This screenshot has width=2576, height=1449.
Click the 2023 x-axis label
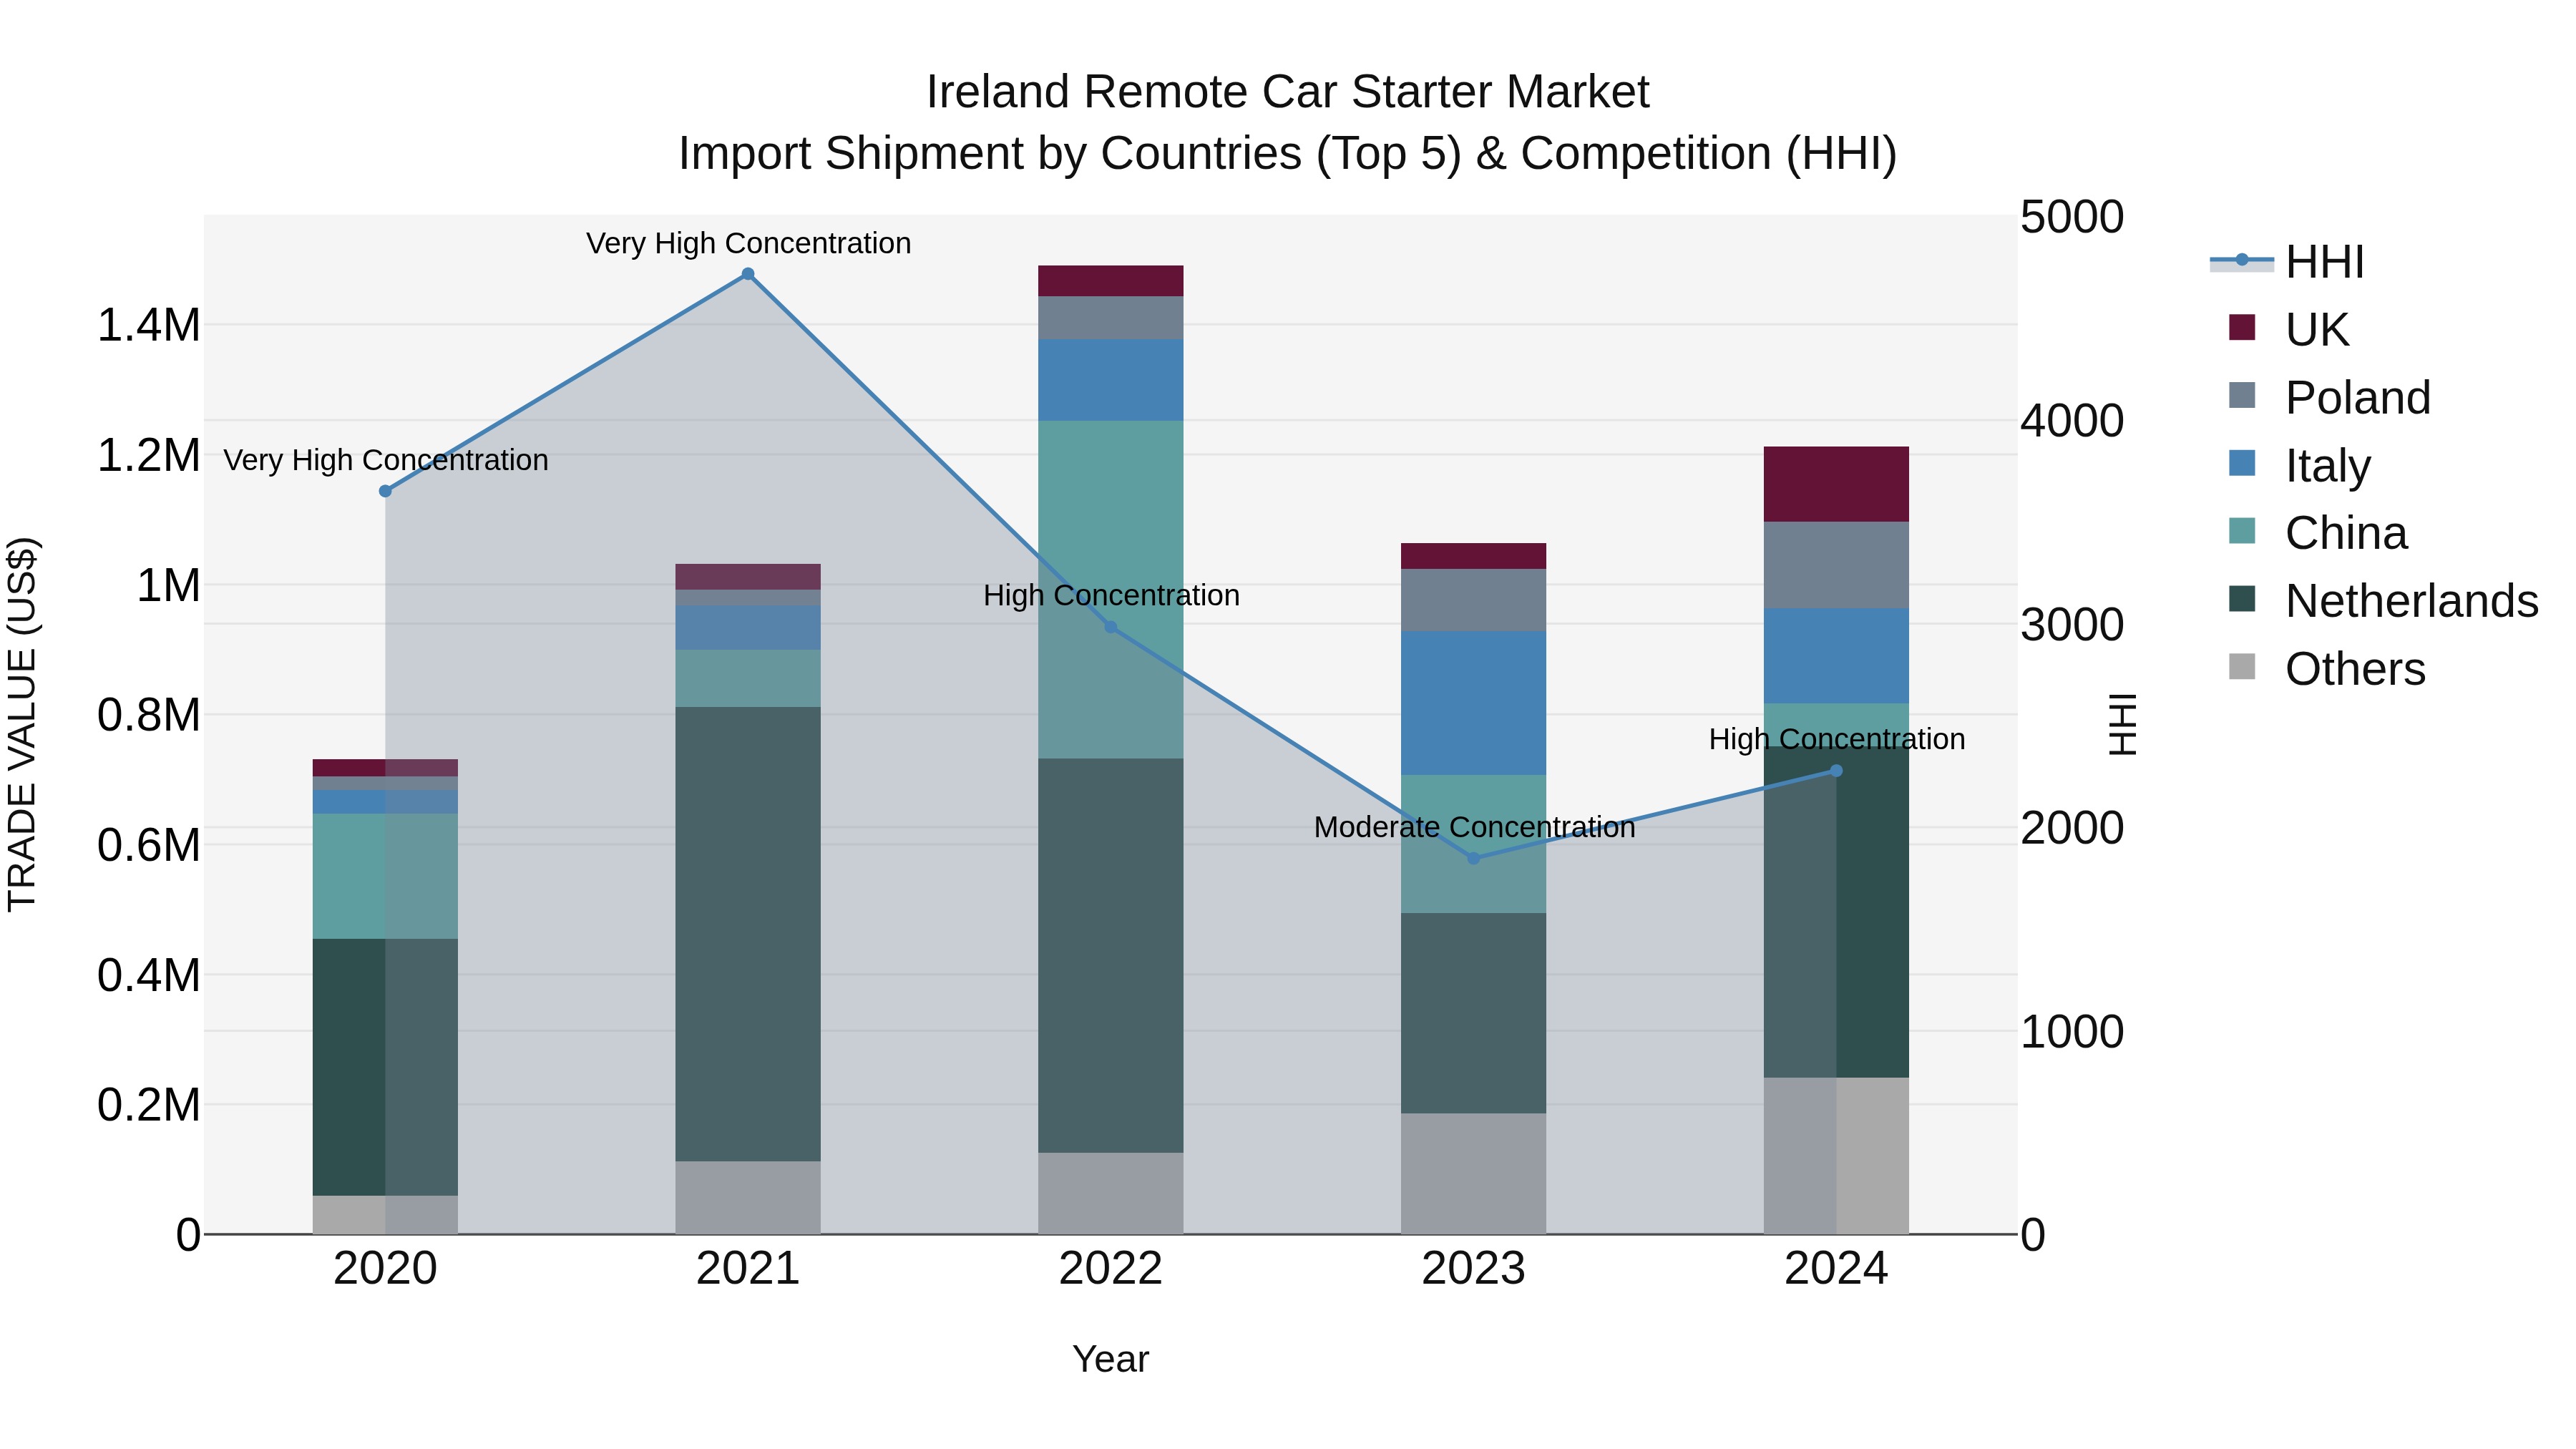tap(1473, 1269)
